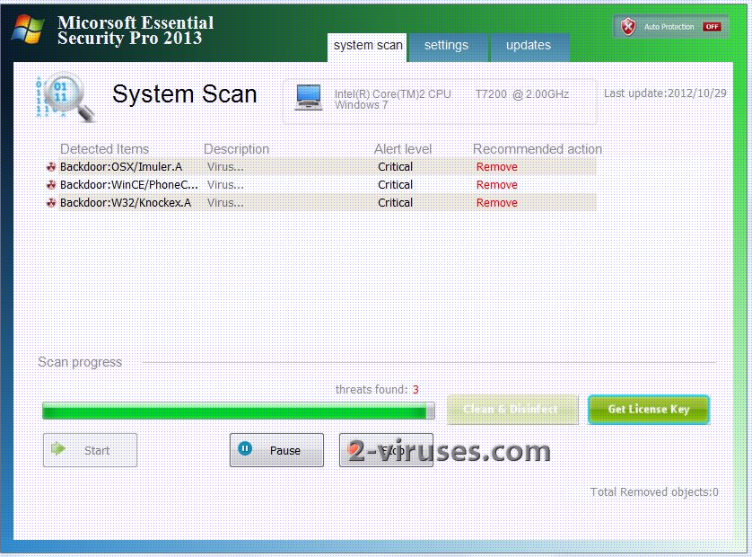This screenshot has height=557, width=752.
Task: Click the Micorsoft Essential Security Pro title
Action: [x=136, y=31]
